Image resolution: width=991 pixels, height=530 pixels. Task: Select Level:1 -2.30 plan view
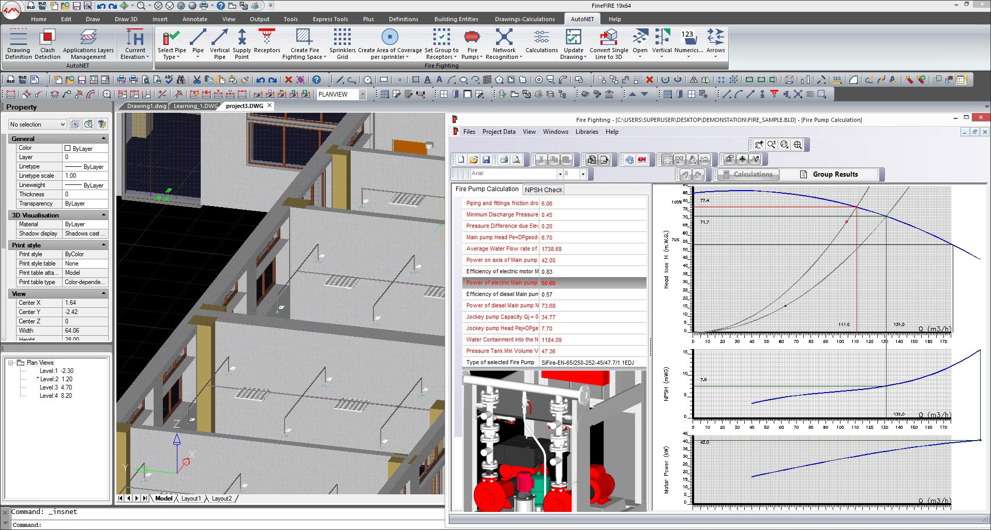click(56, 371)
